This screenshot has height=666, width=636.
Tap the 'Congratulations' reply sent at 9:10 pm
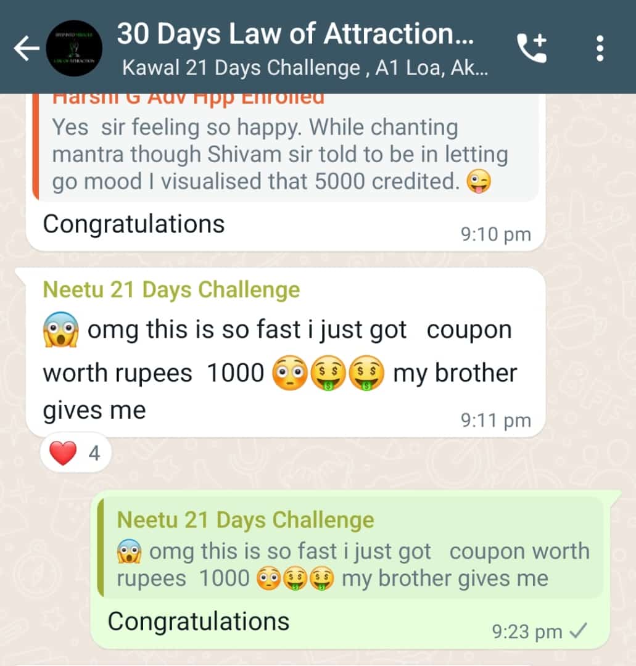[x=134, y=224]
